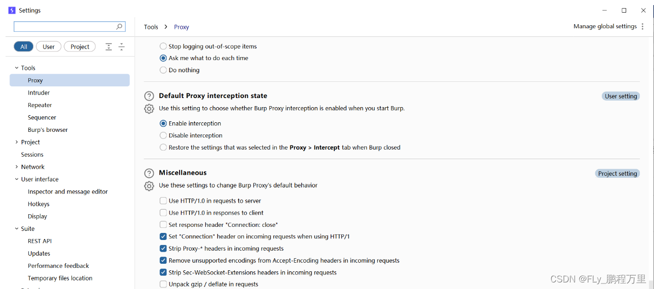
Task: Uncheck Strip Proxy-* headers in incoming requests
Action: [x=163, y=249]
